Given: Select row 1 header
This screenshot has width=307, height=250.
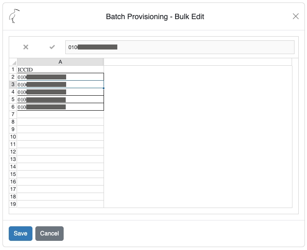Looking at the screenshot, I should coord(13,69).
